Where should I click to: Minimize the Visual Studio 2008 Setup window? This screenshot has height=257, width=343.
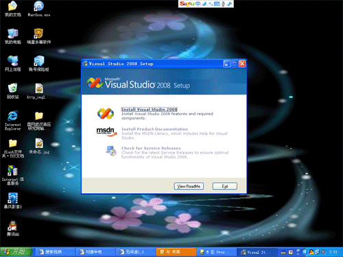click(226, 64)
